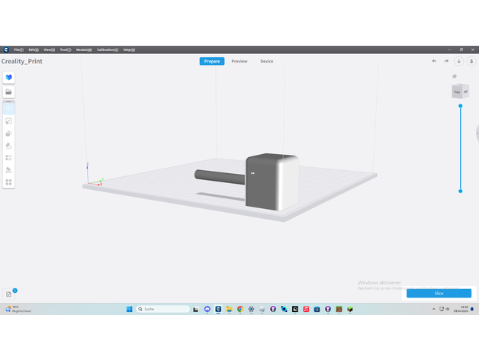Click the top handle of layer slider

460,106
